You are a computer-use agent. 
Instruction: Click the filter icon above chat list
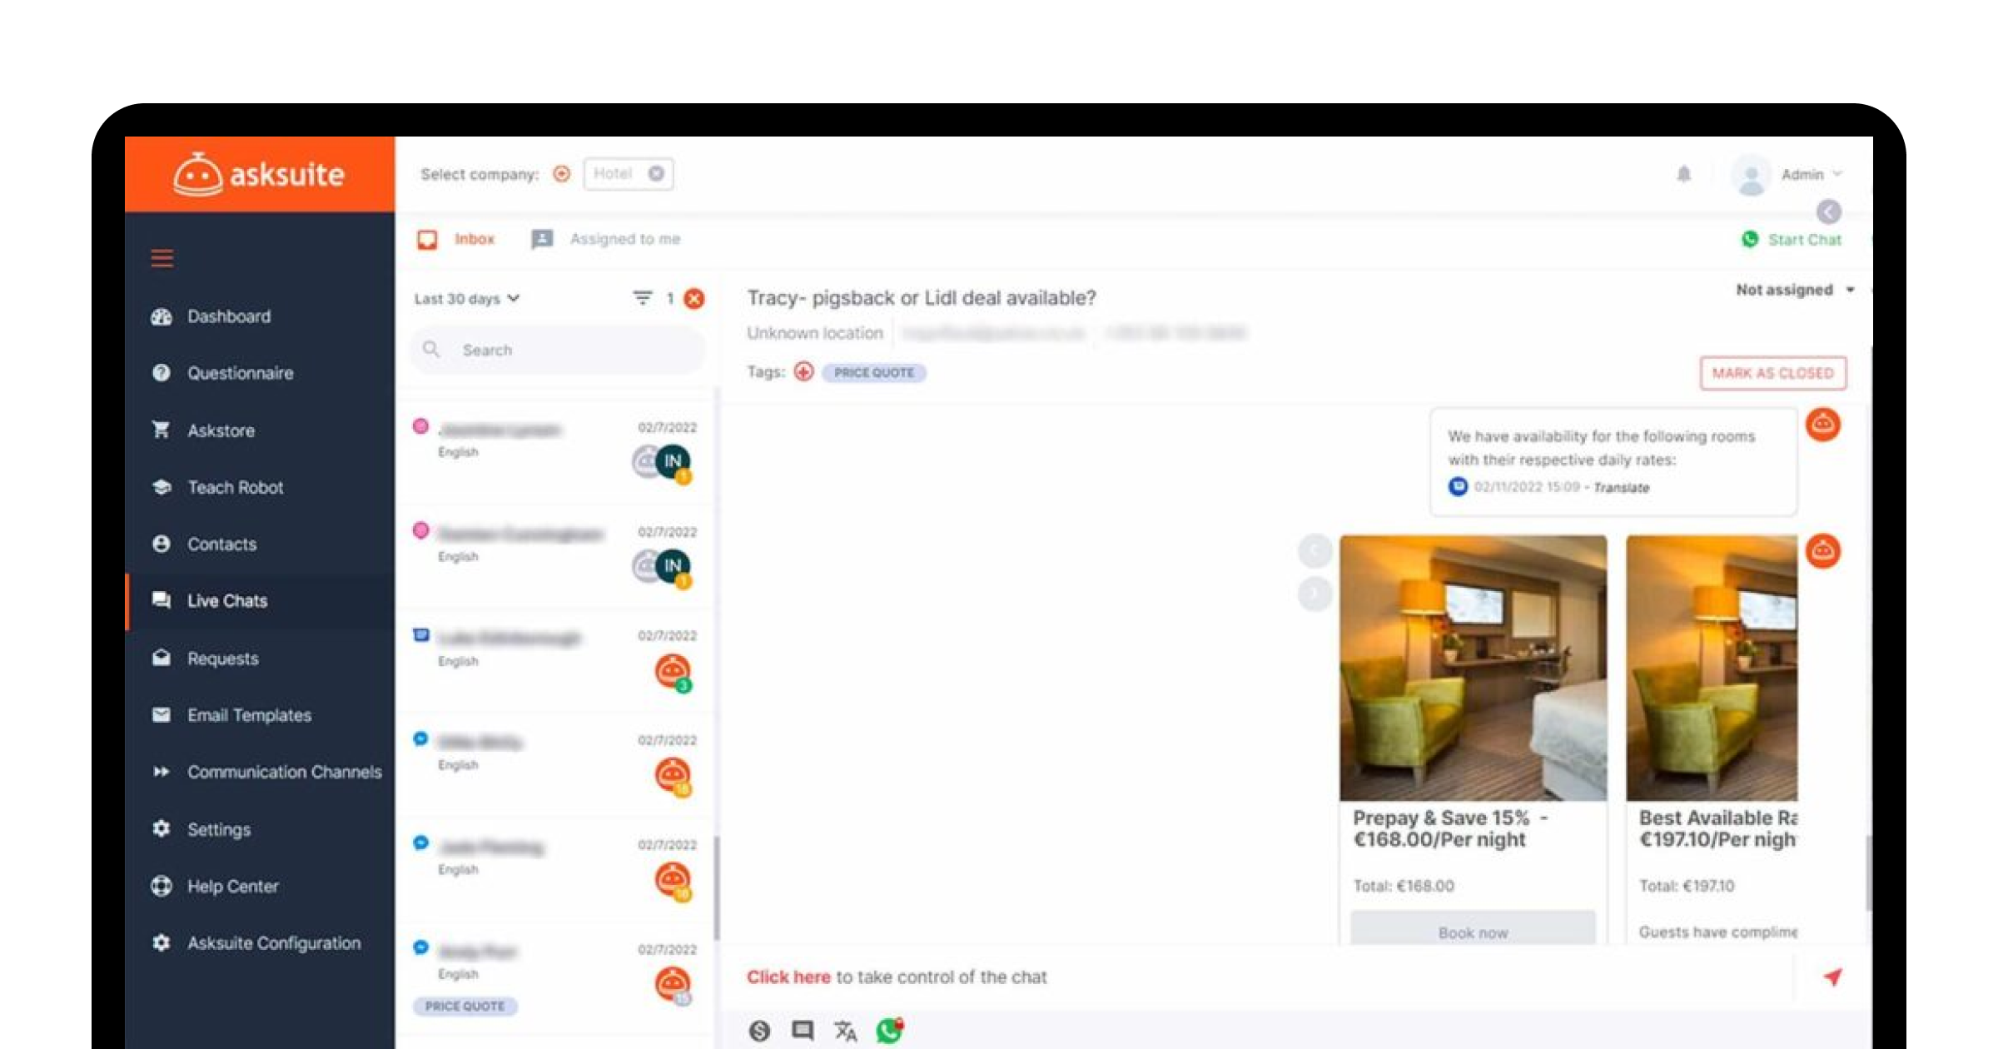(x=642, y=298)
